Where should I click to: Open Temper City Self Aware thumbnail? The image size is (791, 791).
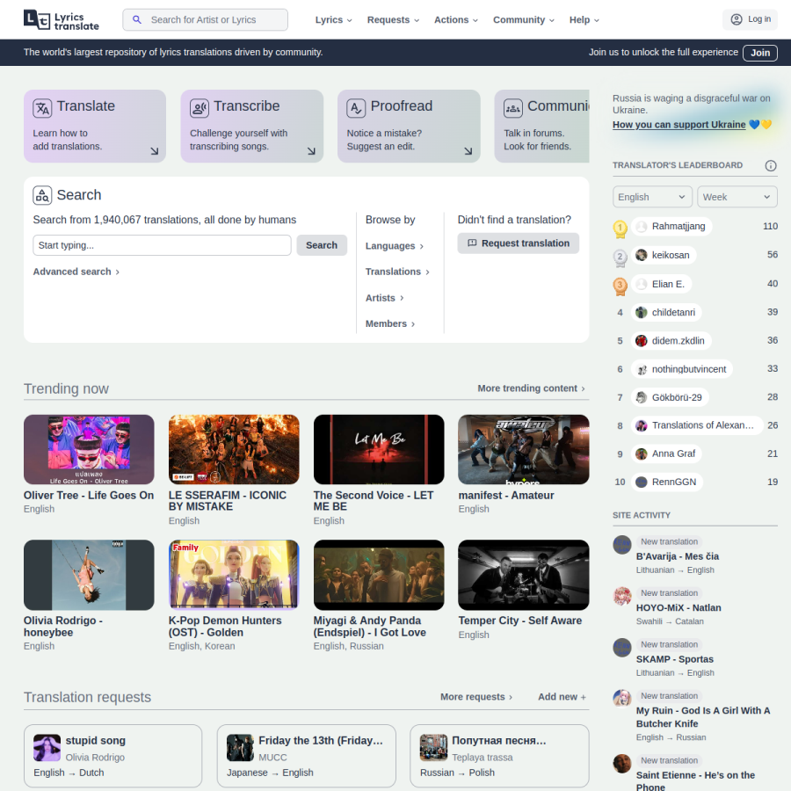[524, 575]
